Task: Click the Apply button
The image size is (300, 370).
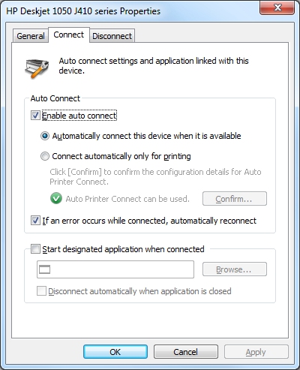Action: [256, 352]
